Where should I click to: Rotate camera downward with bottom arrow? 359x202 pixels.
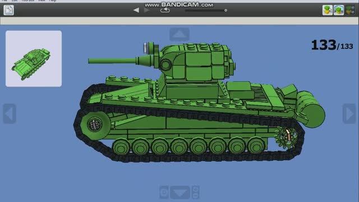(179, 192)
